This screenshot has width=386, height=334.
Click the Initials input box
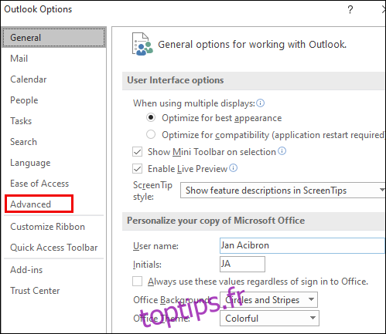point(242,264)
